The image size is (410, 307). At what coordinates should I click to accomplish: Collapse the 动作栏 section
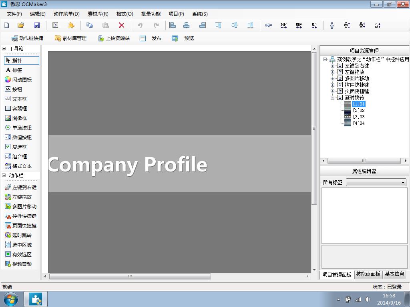tap(4, 175)
